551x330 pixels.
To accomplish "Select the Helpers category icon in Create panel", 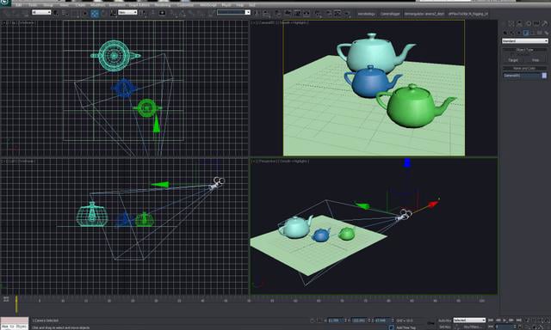I will pyautogui.click(x=532, y=33).
